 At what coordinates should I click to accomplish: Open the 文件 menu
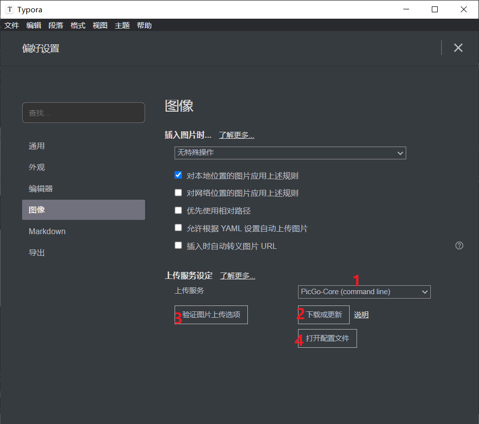coord(12,26)
